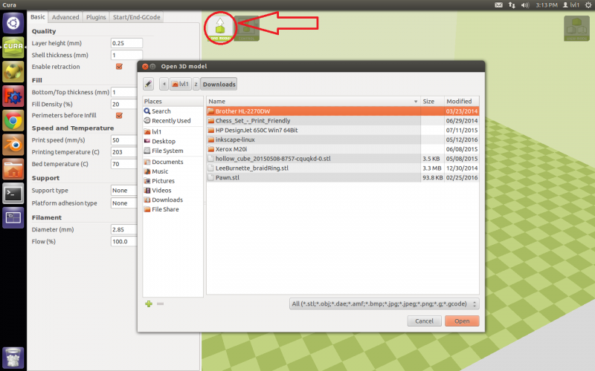Select the LeeBurnette_braidRing.stl file
The height and width of the screenshot is (371, 595).
(x=343, y=168)
